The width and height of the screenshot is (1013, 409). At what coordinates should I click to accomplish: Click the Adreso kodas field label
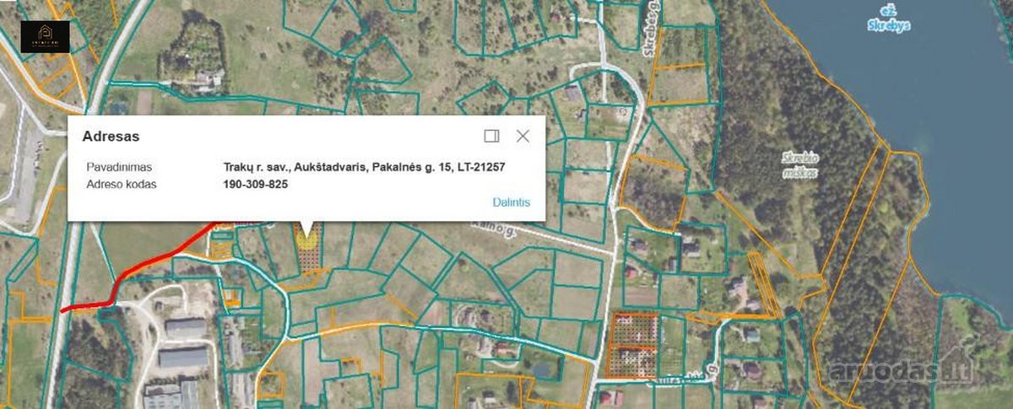point(122,184)
